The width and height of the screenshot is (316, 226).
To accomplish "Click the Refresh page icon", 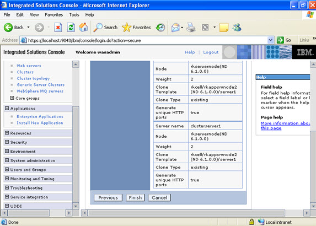I will 71,28.
